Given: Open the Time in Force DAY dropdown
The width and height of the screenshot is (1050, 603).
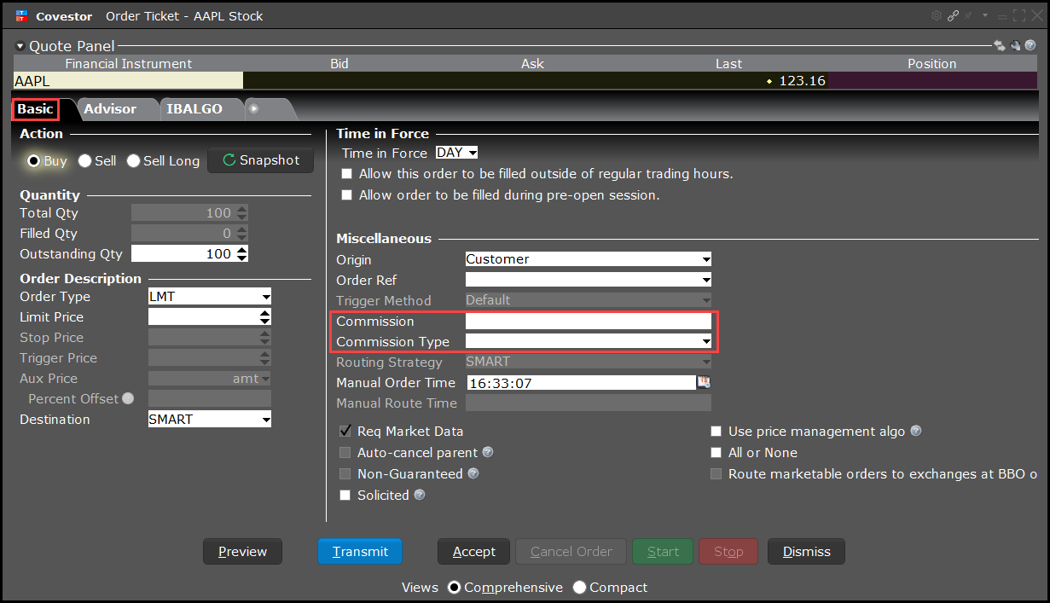Looking at the screenshot, I should click(456, 153).
